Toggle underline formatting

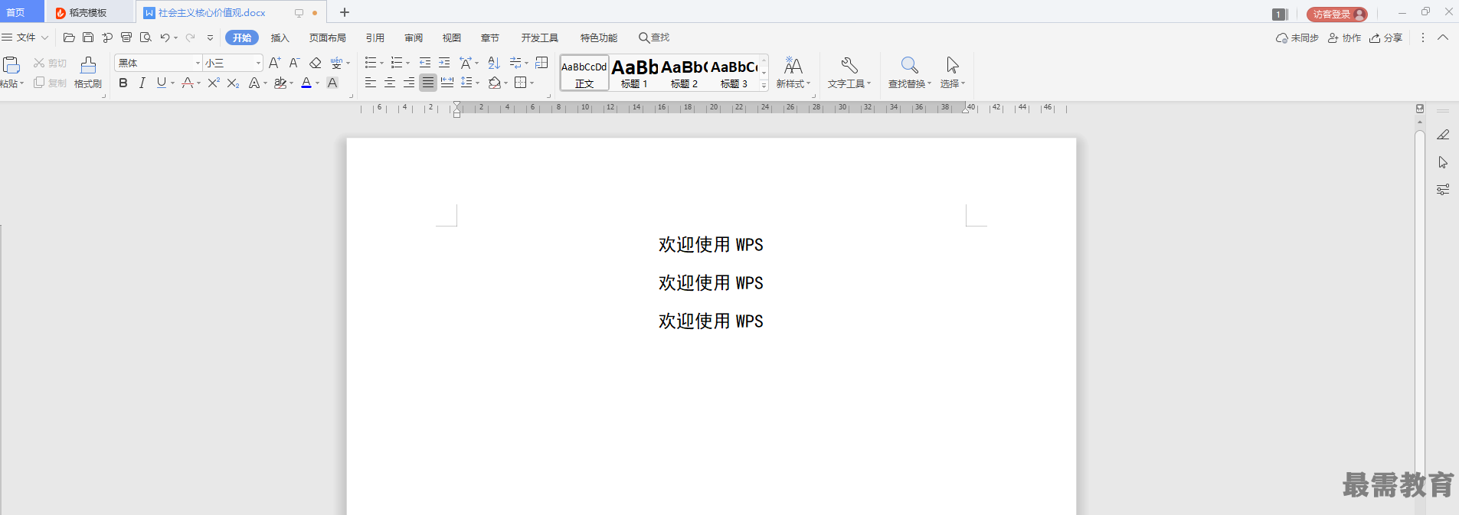click(161, 83)
